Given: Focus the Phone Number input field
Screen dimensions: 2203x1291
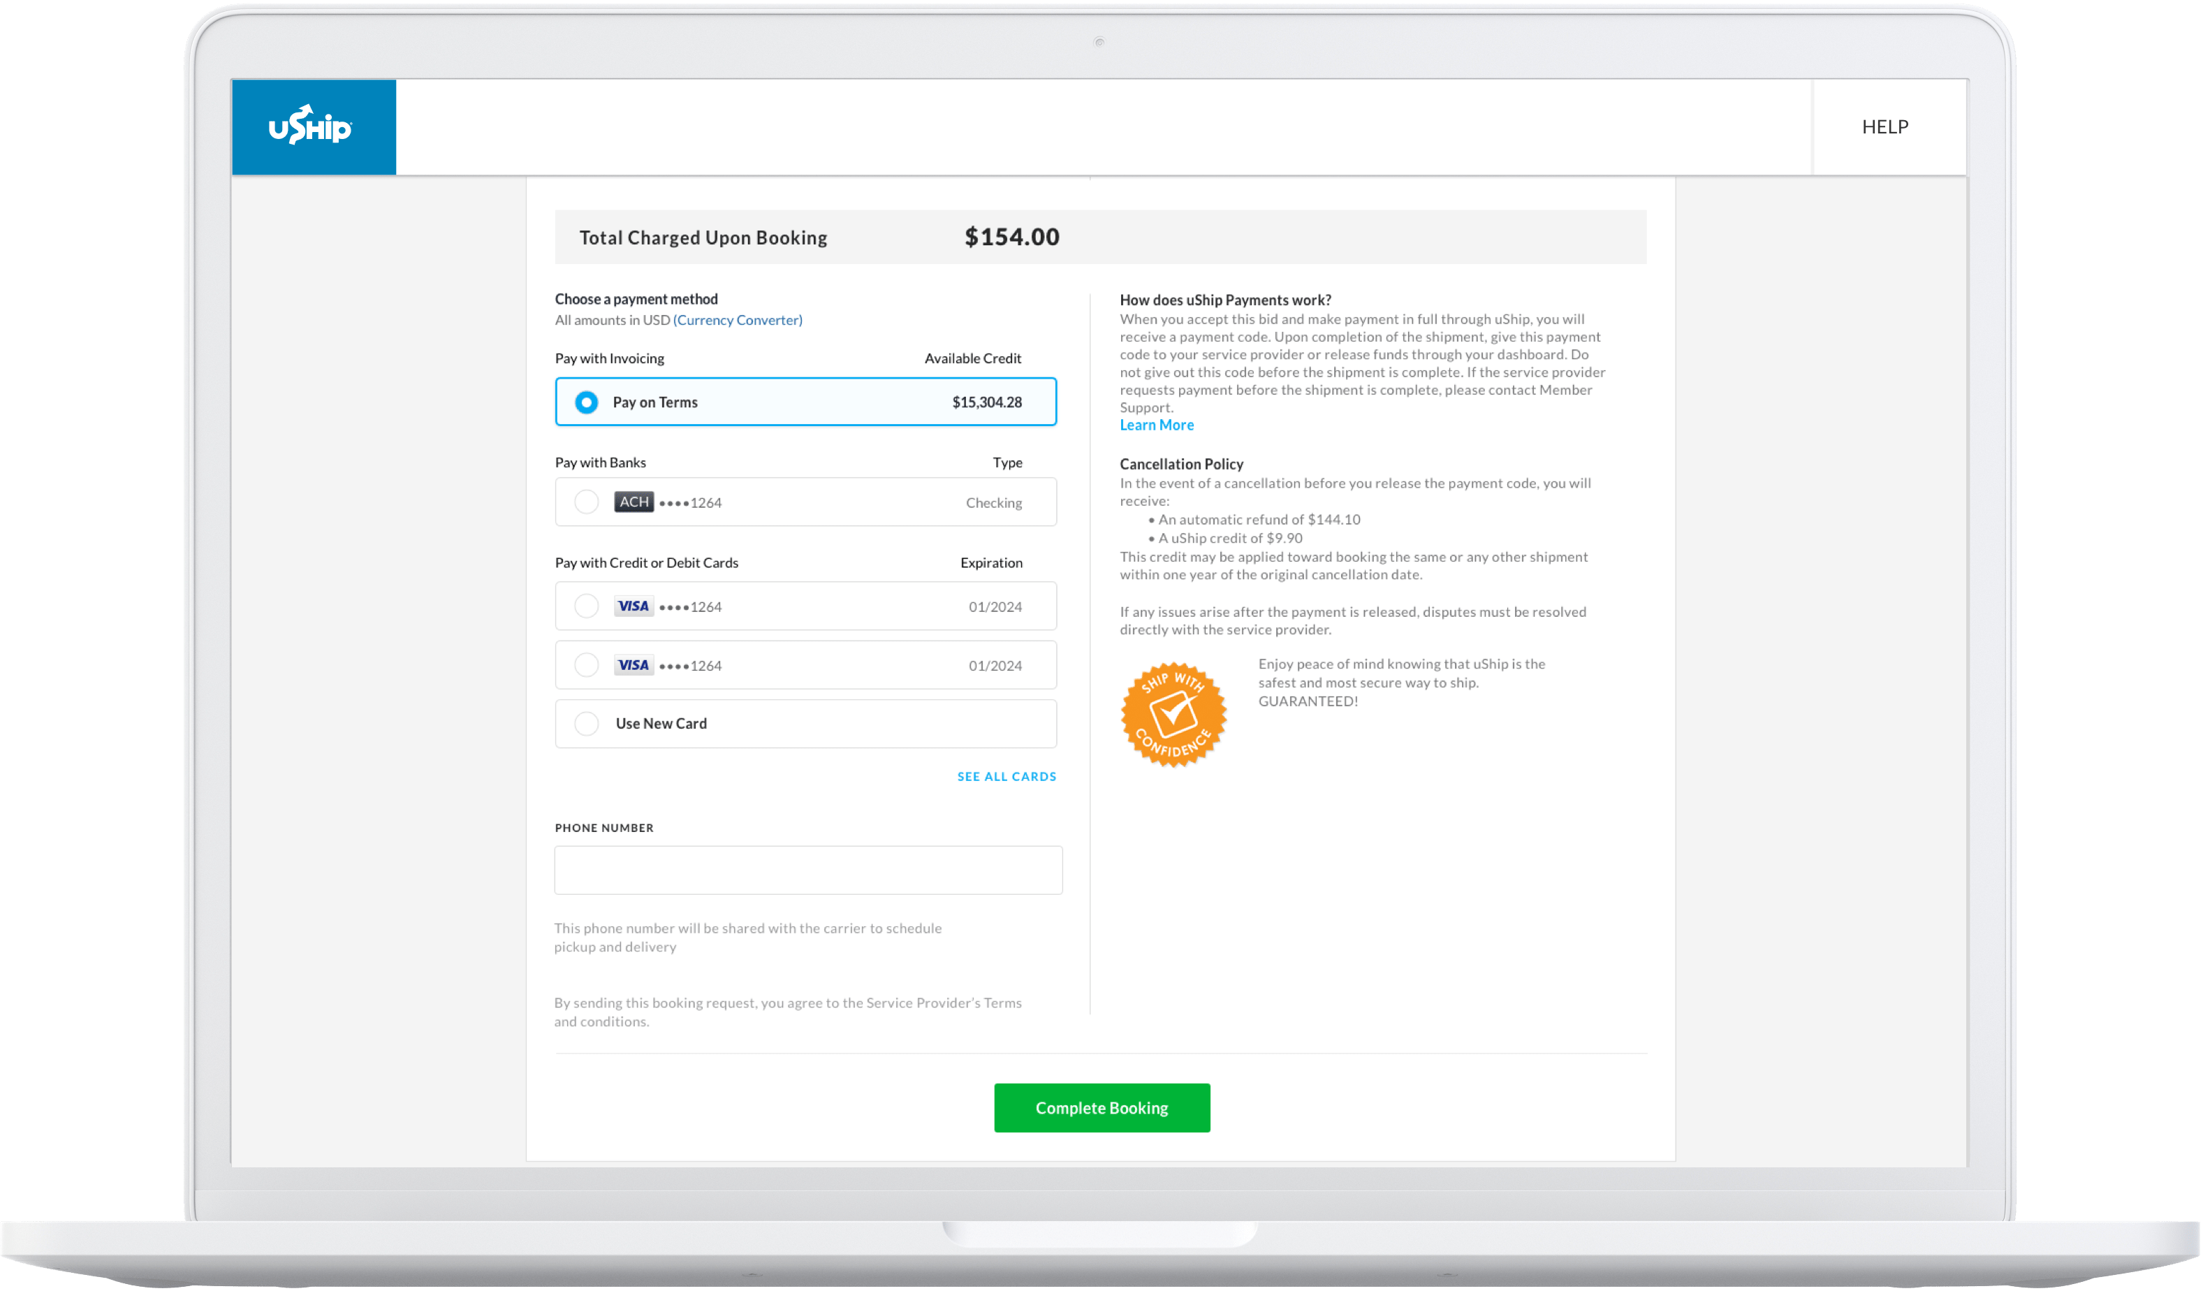Looking at the screenshot, I should (x=807, y=870).
